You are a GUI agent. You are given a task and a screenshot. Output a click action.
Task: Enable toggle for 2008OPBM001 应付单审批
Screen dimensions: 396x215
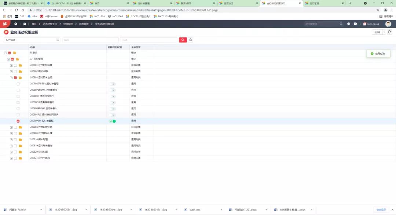pos(112,90)
